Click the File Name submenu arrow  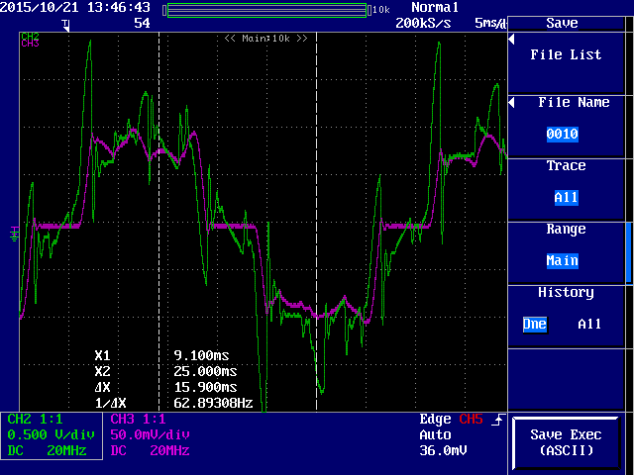pos(512,102)
